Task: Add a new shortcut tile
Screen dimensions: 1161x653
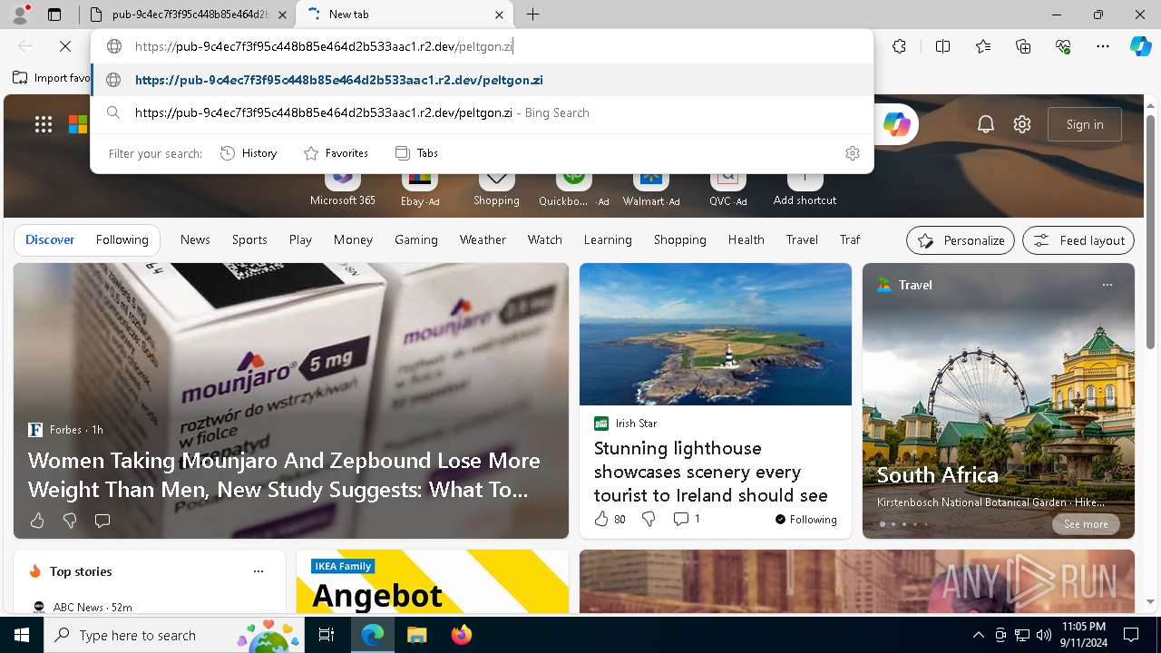Action: [805, 187]
